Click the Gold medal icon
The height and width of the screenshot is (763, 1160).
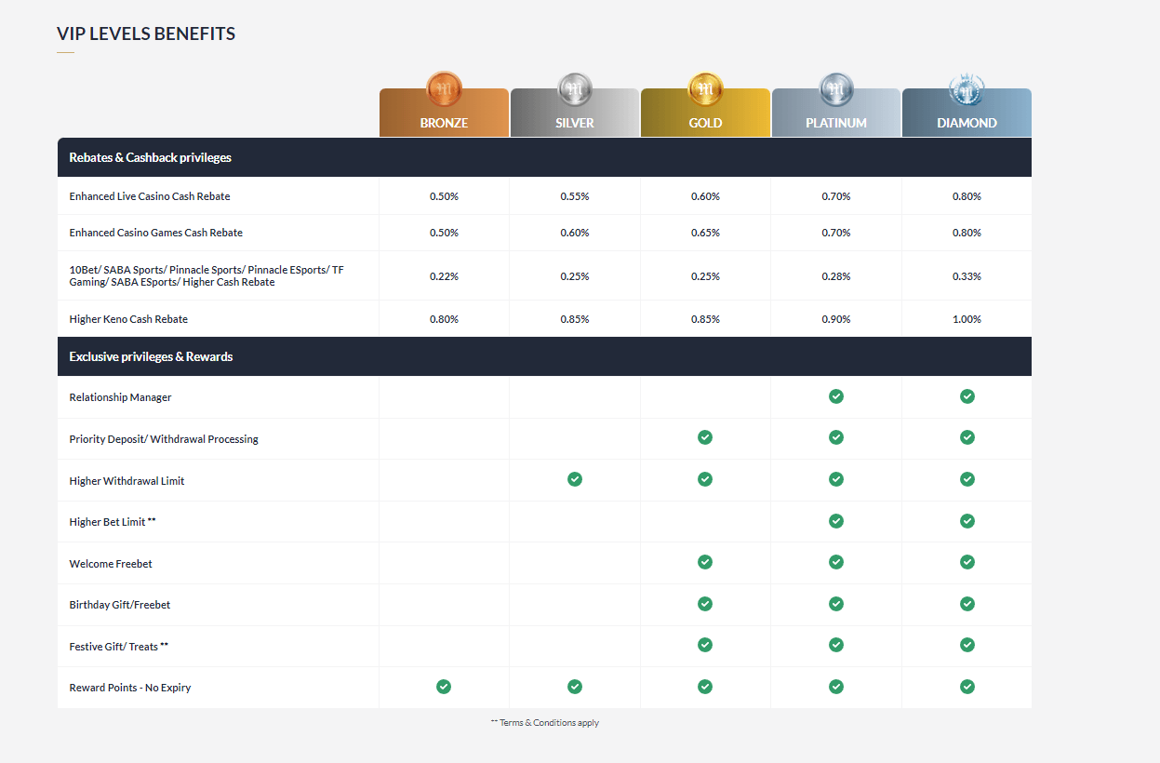(x=705, y=88)
